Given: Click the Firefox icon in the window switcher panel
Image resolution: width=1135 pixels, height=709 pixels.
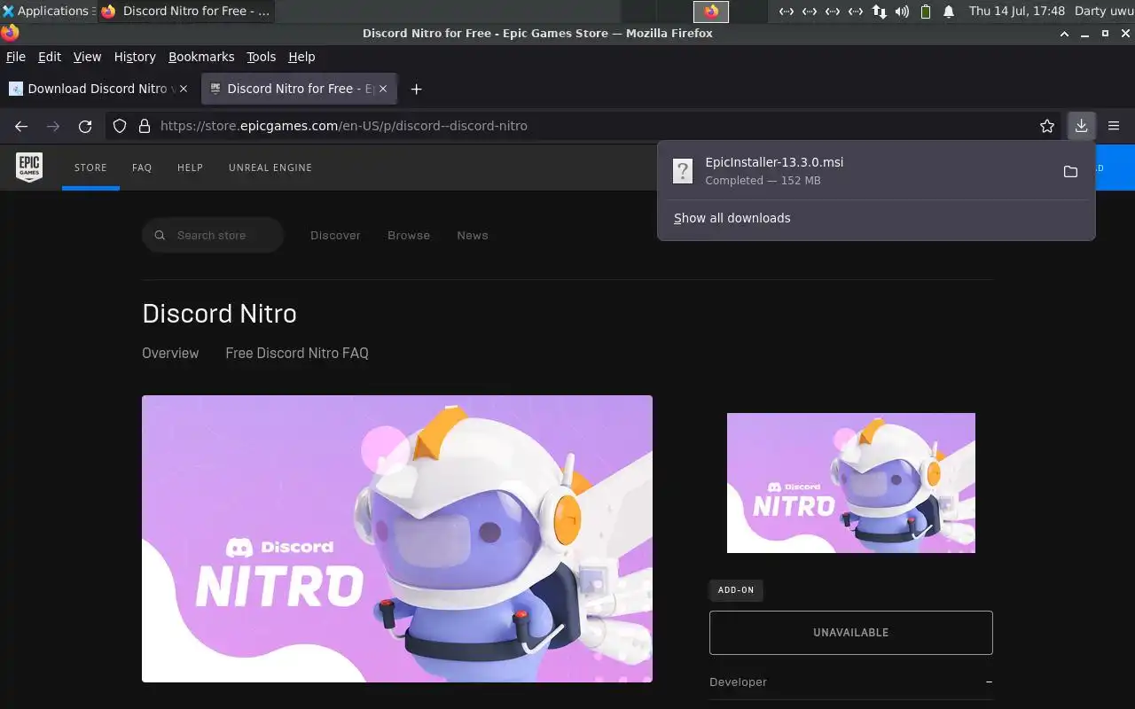Looking at the screenshot, I should tap(711, 12).
